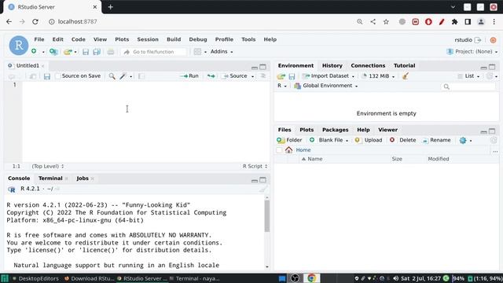Screen dimensions: 503x283
Task: Open Global Environment dropdown
Action: point(326,86)
